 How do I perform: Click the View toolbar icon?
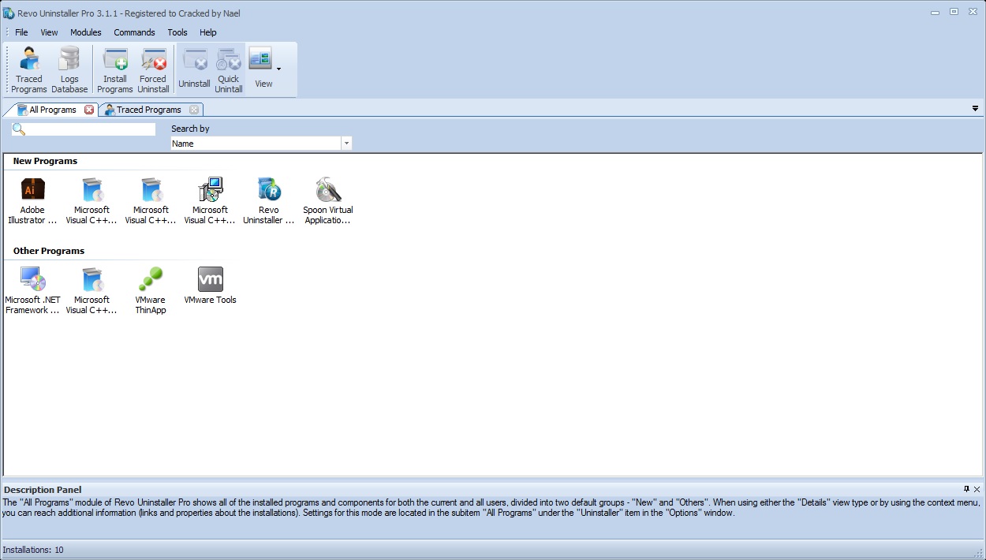point(260,59)
